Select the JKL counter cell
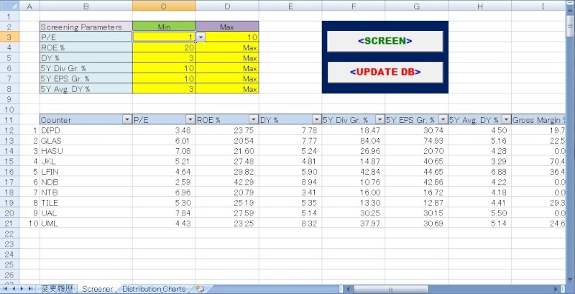 [x=86, y=161]
